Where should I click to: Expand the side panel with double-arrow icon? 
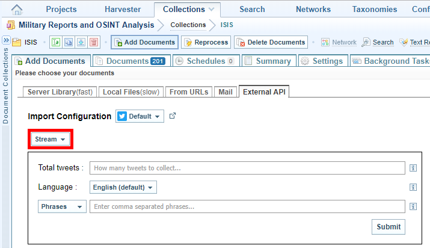(x=5, y=40)
